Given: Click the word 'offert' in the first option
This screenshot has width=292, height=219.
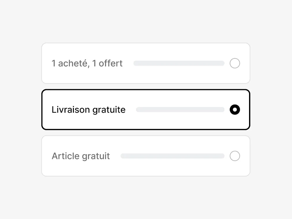Looking at the screenshot, I should coord(111,63).
